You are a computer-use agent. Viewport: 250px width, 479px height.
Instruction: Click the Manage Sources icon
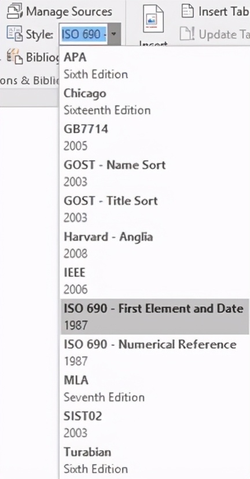pyautogui.click(x=15, y=12)
